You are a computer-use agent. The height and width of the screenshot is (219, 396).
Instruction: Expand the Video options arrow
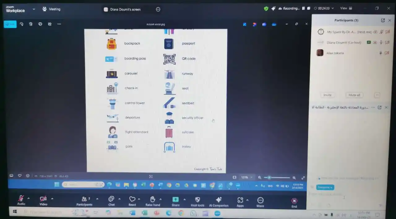coord(52,198)
